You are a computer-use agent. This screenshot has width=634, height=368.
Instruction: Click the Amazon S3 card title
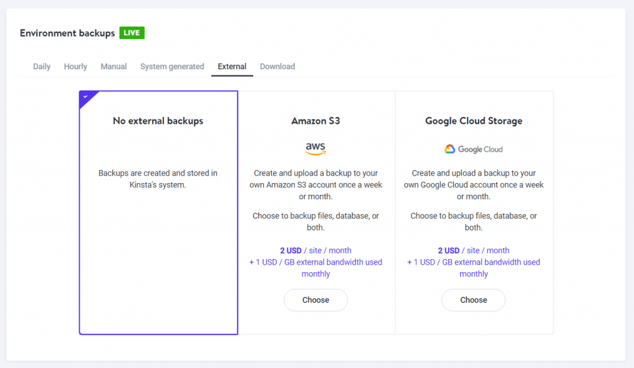pyautogui.click(x=316, y=121)
